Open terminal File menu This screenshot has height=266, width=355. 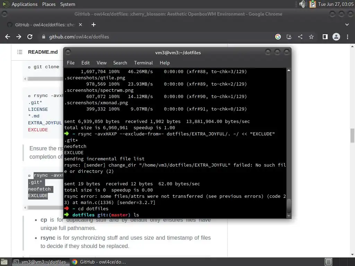(x=71, y=63)
